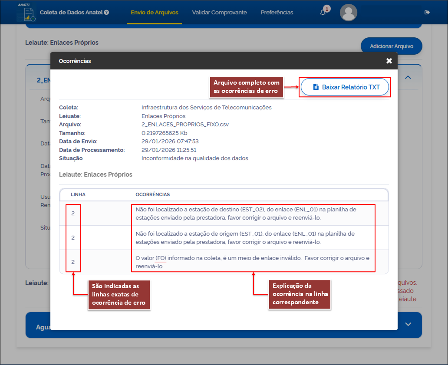This screenshot has width=448, height=365.
Task: Click the LINHA column header
Action: click(78, 194)
